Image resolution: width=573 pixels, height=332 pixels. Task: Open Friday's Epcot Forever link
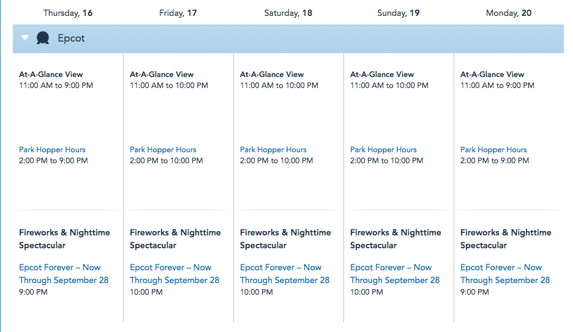[x=174, y=274]
